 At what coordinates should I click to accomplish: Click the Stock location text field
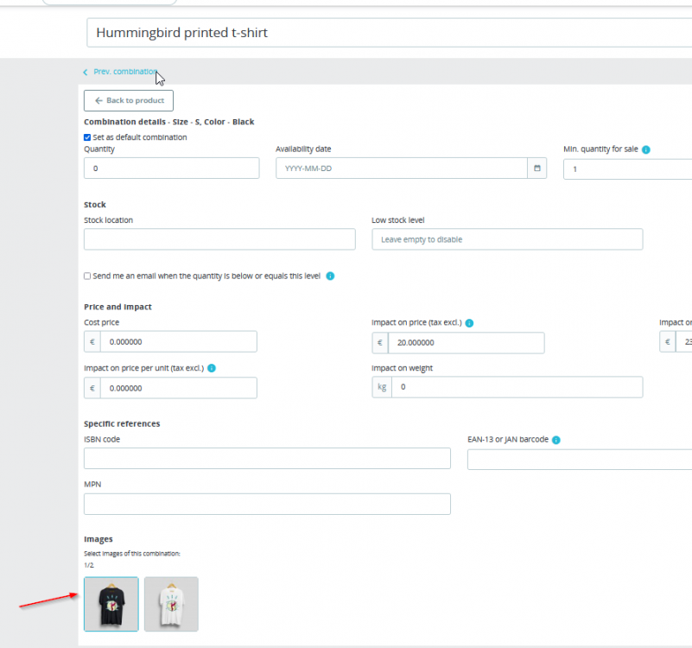coord(219,239)
